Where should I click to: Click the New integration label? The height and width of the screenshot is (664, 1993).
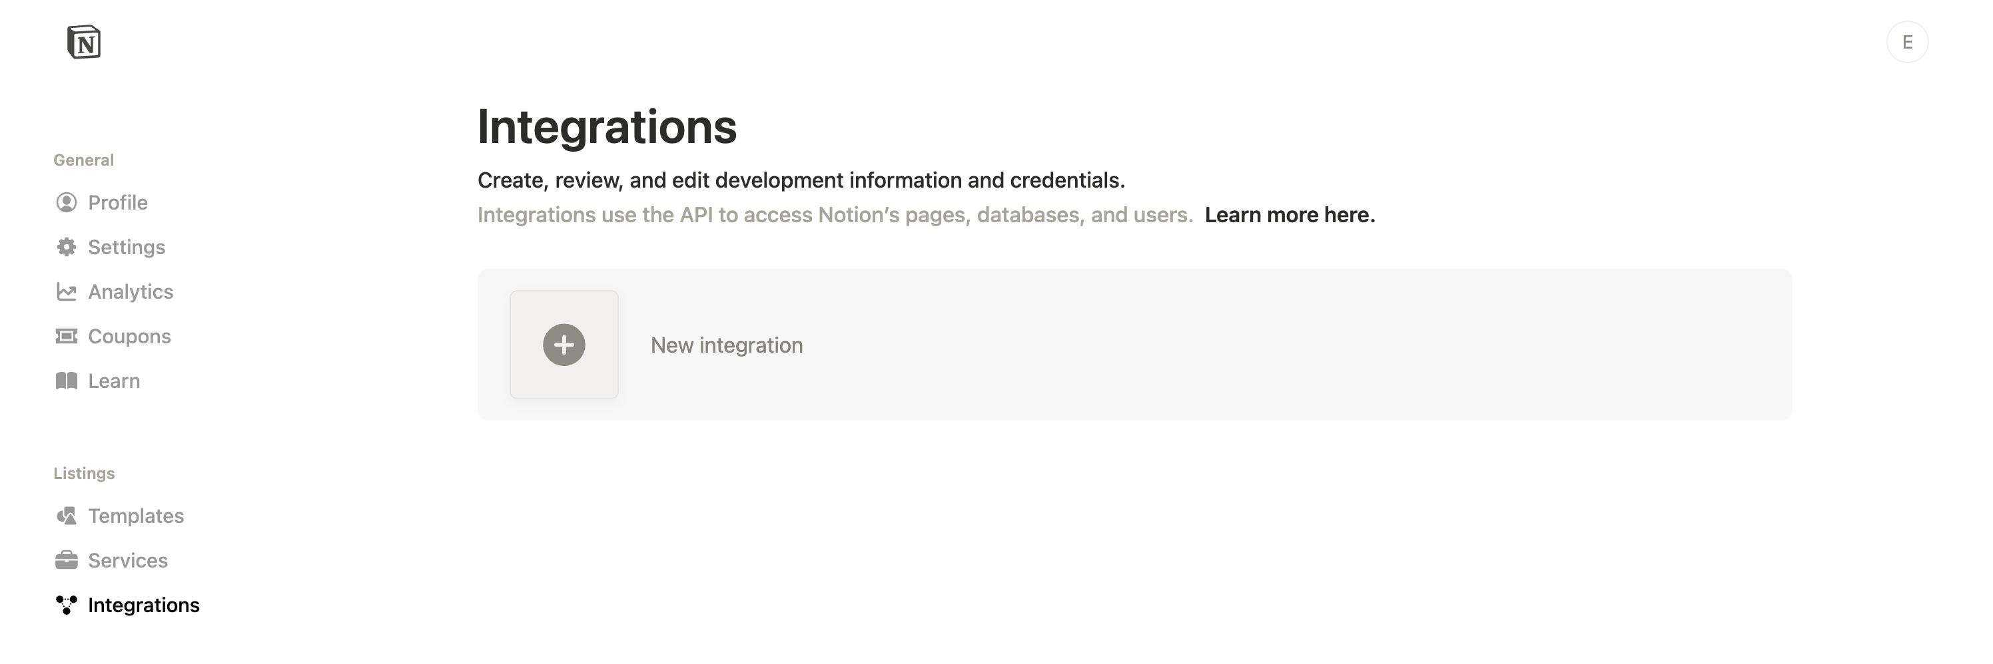click(x=725, y=345)
